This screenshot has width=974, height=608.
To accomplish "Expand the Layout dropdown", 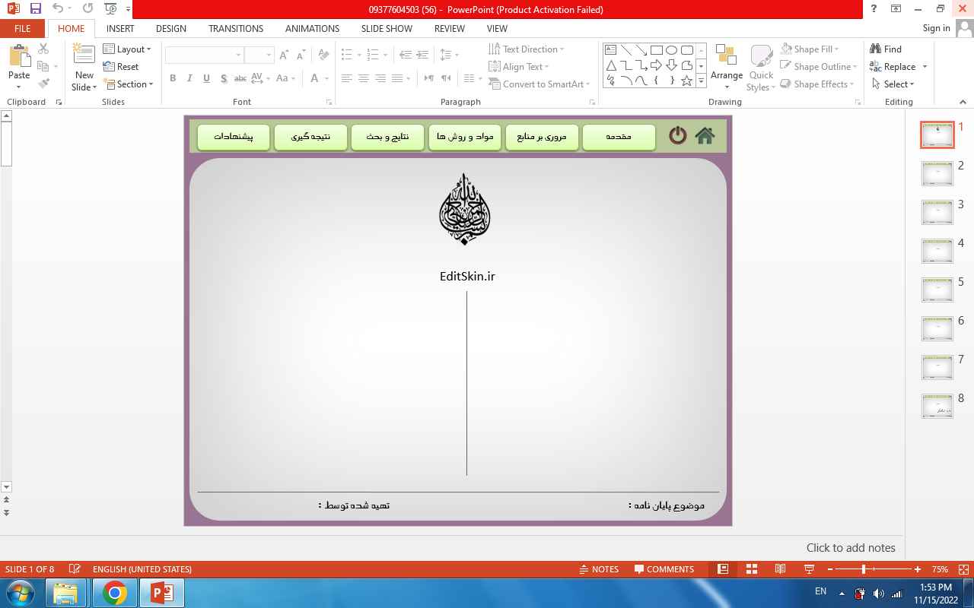I will [x=128, y=49].
